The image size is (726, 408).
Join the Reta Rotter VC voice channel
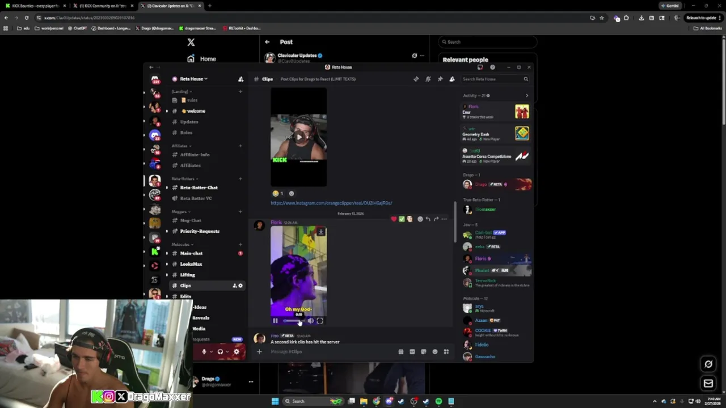point(196,198)
